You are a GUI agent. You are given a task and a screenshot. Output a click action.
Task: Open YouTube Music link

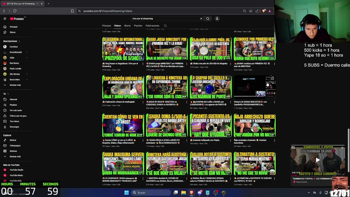point(16,175)
